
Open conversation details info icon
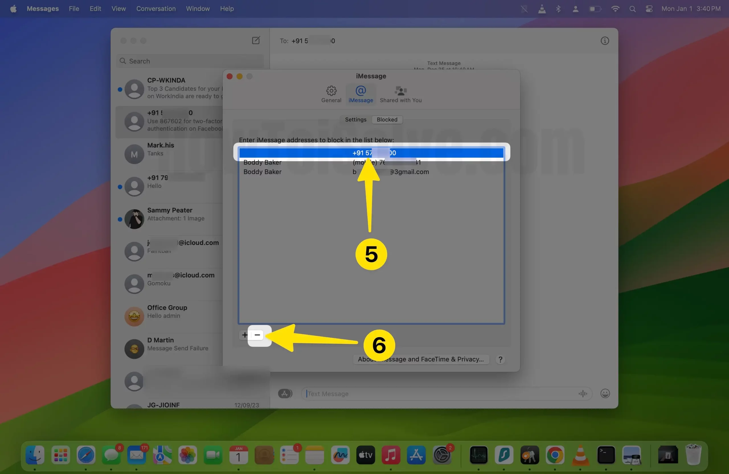tap(604, 41)
